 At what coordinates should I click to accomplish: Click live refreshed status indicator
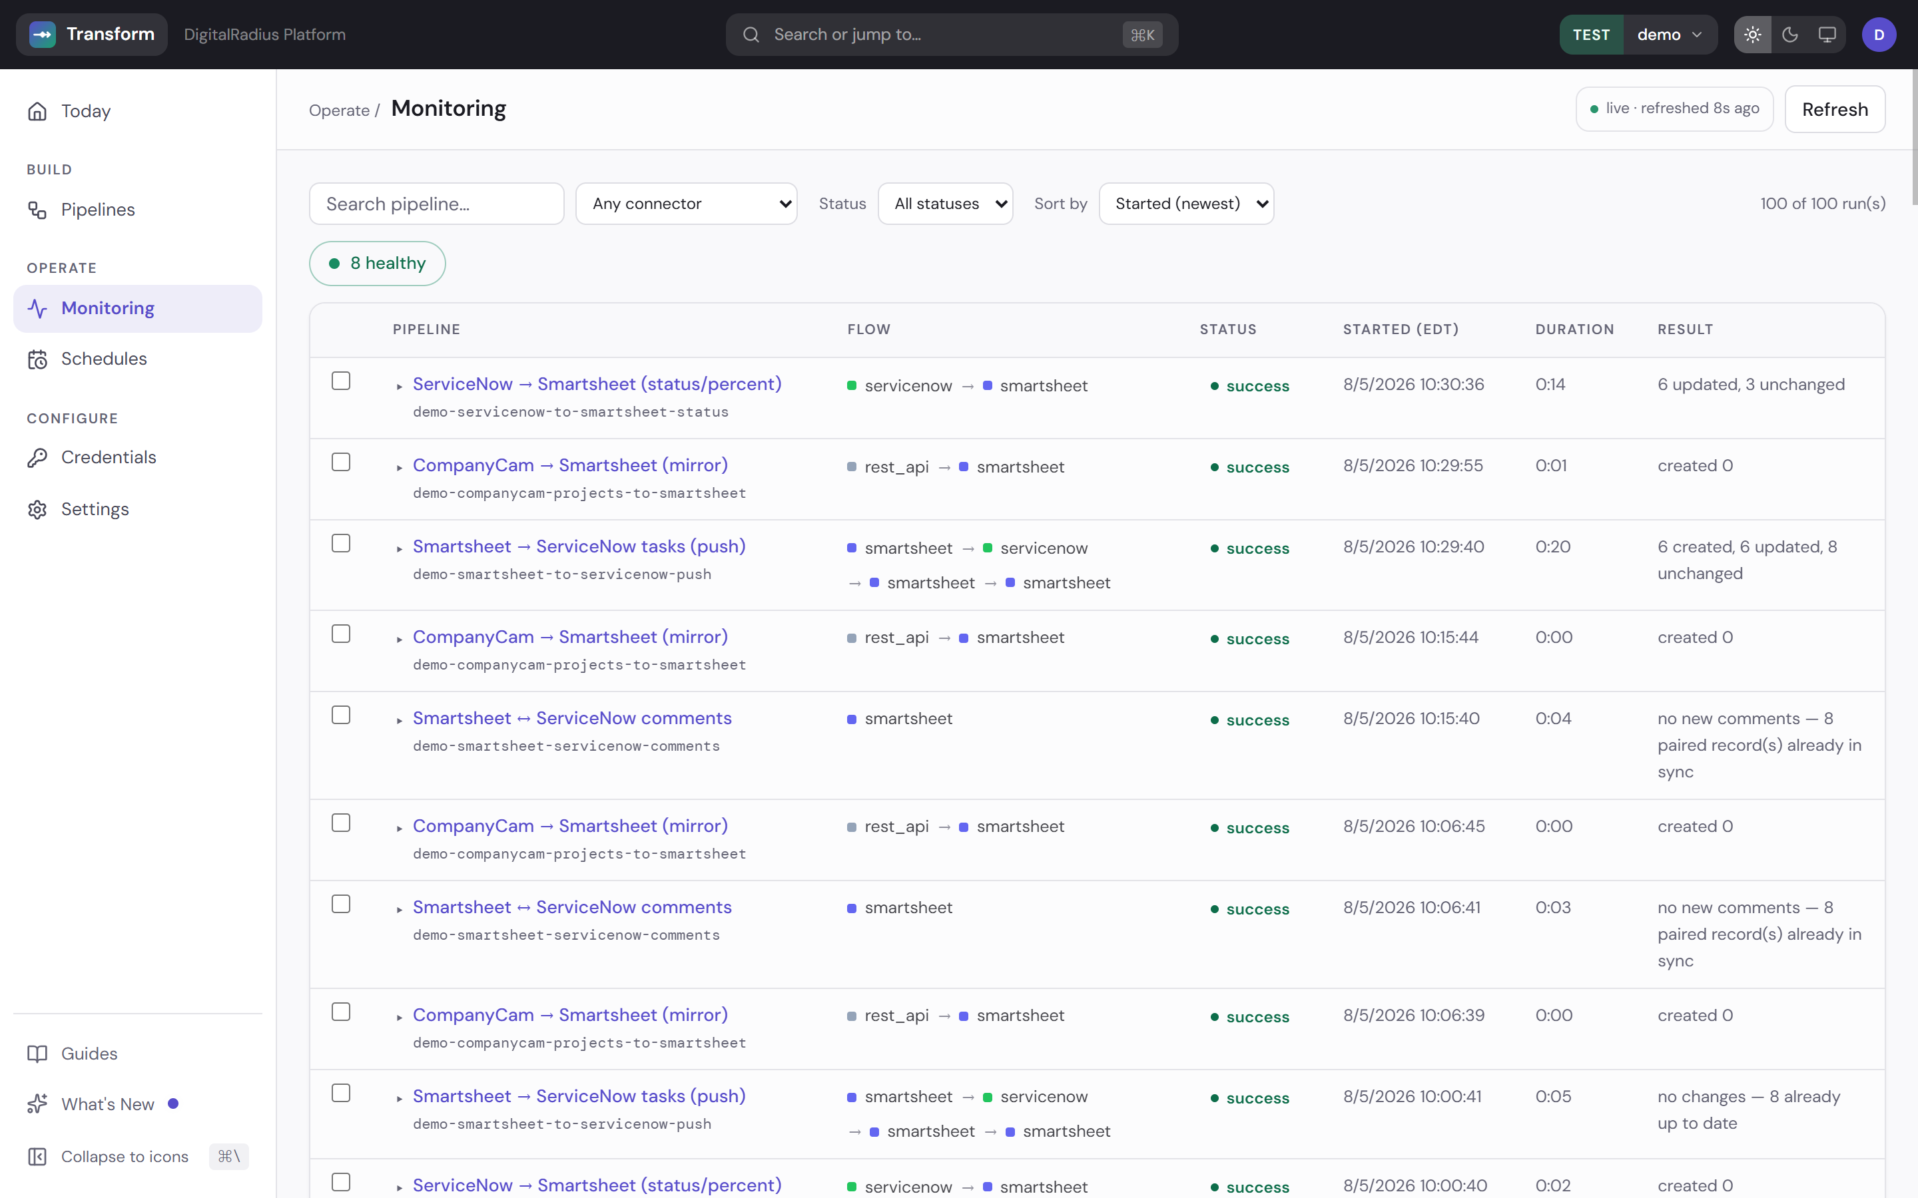tap(1675, 108)
